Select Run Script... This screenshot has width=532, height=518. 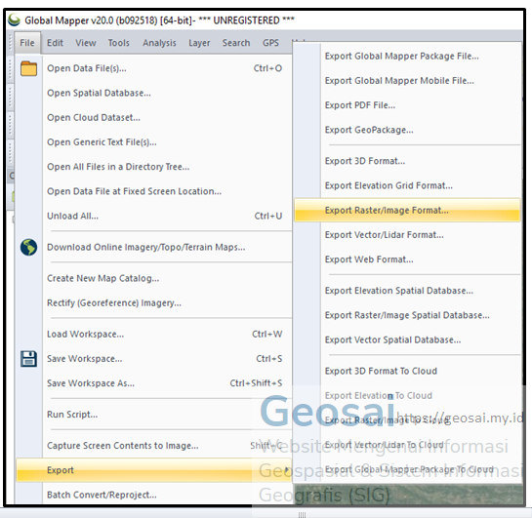click(x=154, y=415)
